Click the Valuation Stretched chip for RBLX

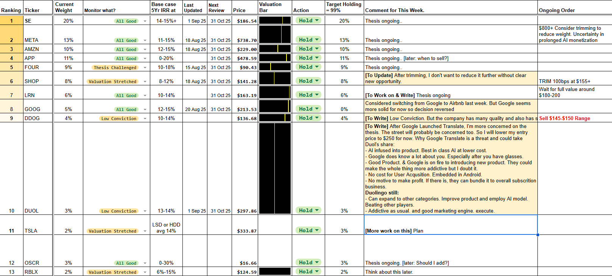[112, 272]
